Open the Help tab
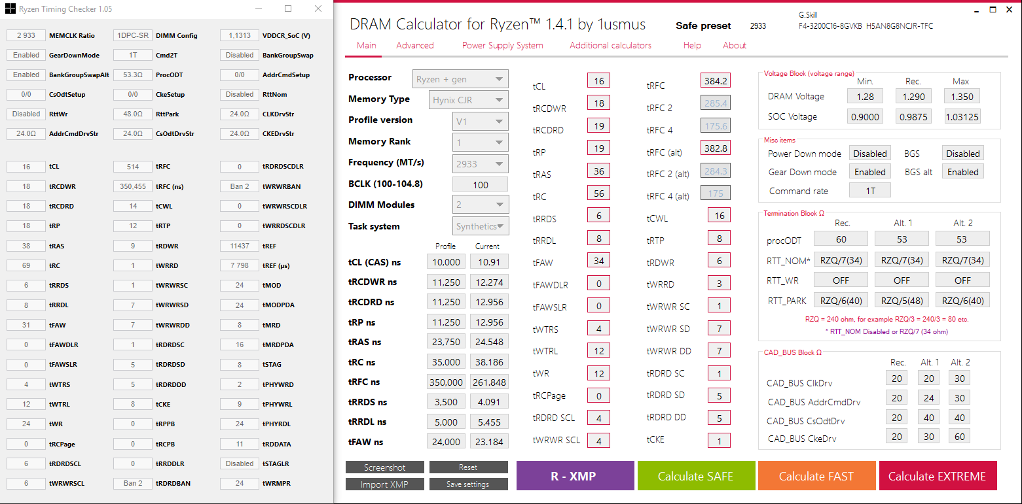This screenshot has height=504, width=1022. pos(692,45)
